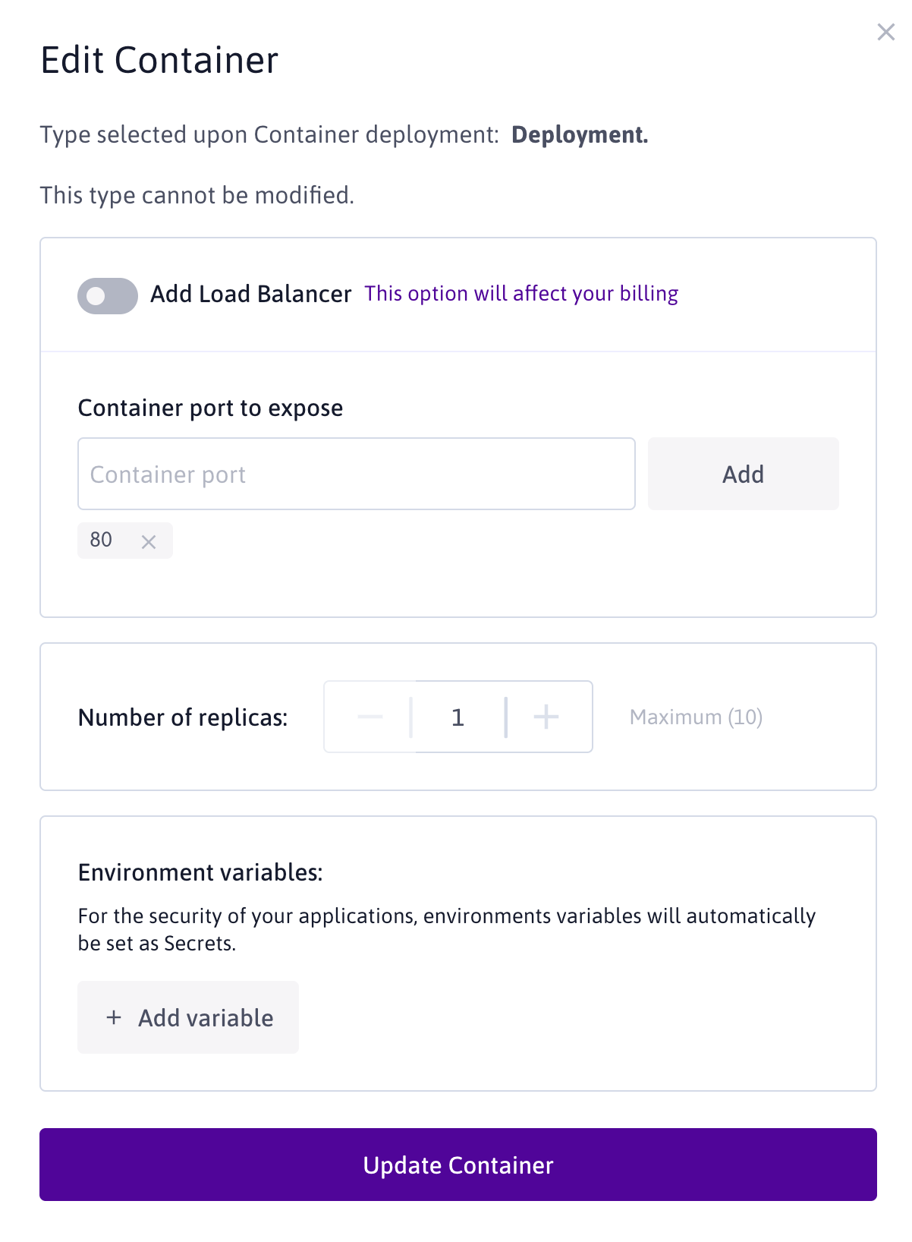Click the Add Load Balancer label
The height and width of the screenshot is (1242, 912).
coord(250,294)
